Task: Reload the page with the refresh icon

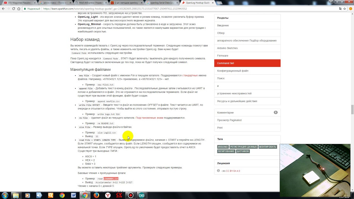Action: [x=14, y=9]
